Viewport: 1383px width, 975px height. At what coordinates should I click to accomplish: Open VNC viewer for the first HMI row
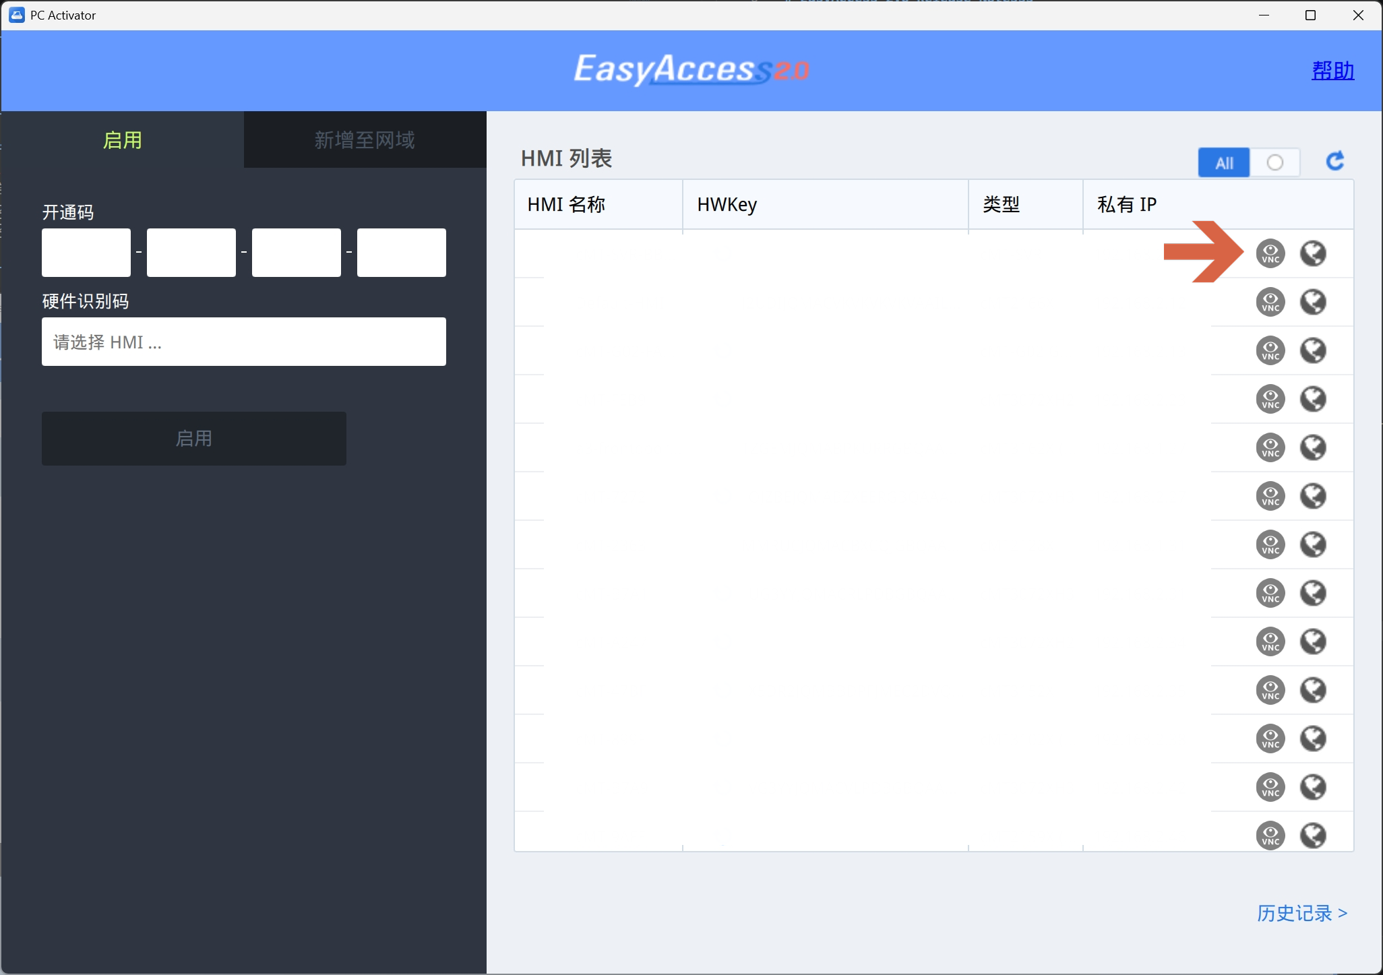(1270, 253)
